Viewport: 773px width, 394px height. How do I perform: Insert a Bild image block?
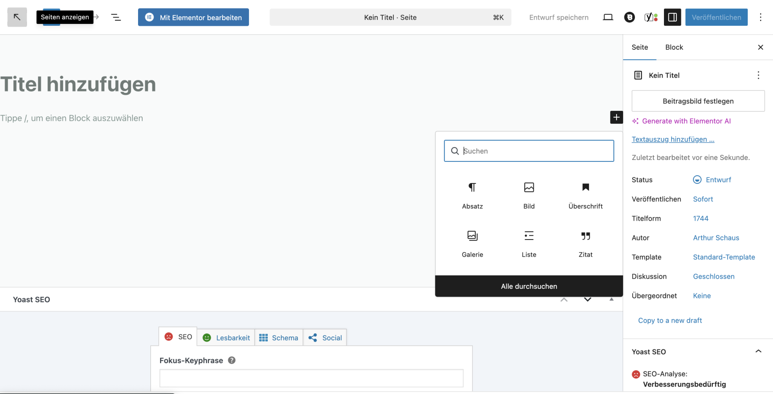(x=529, y=195)
